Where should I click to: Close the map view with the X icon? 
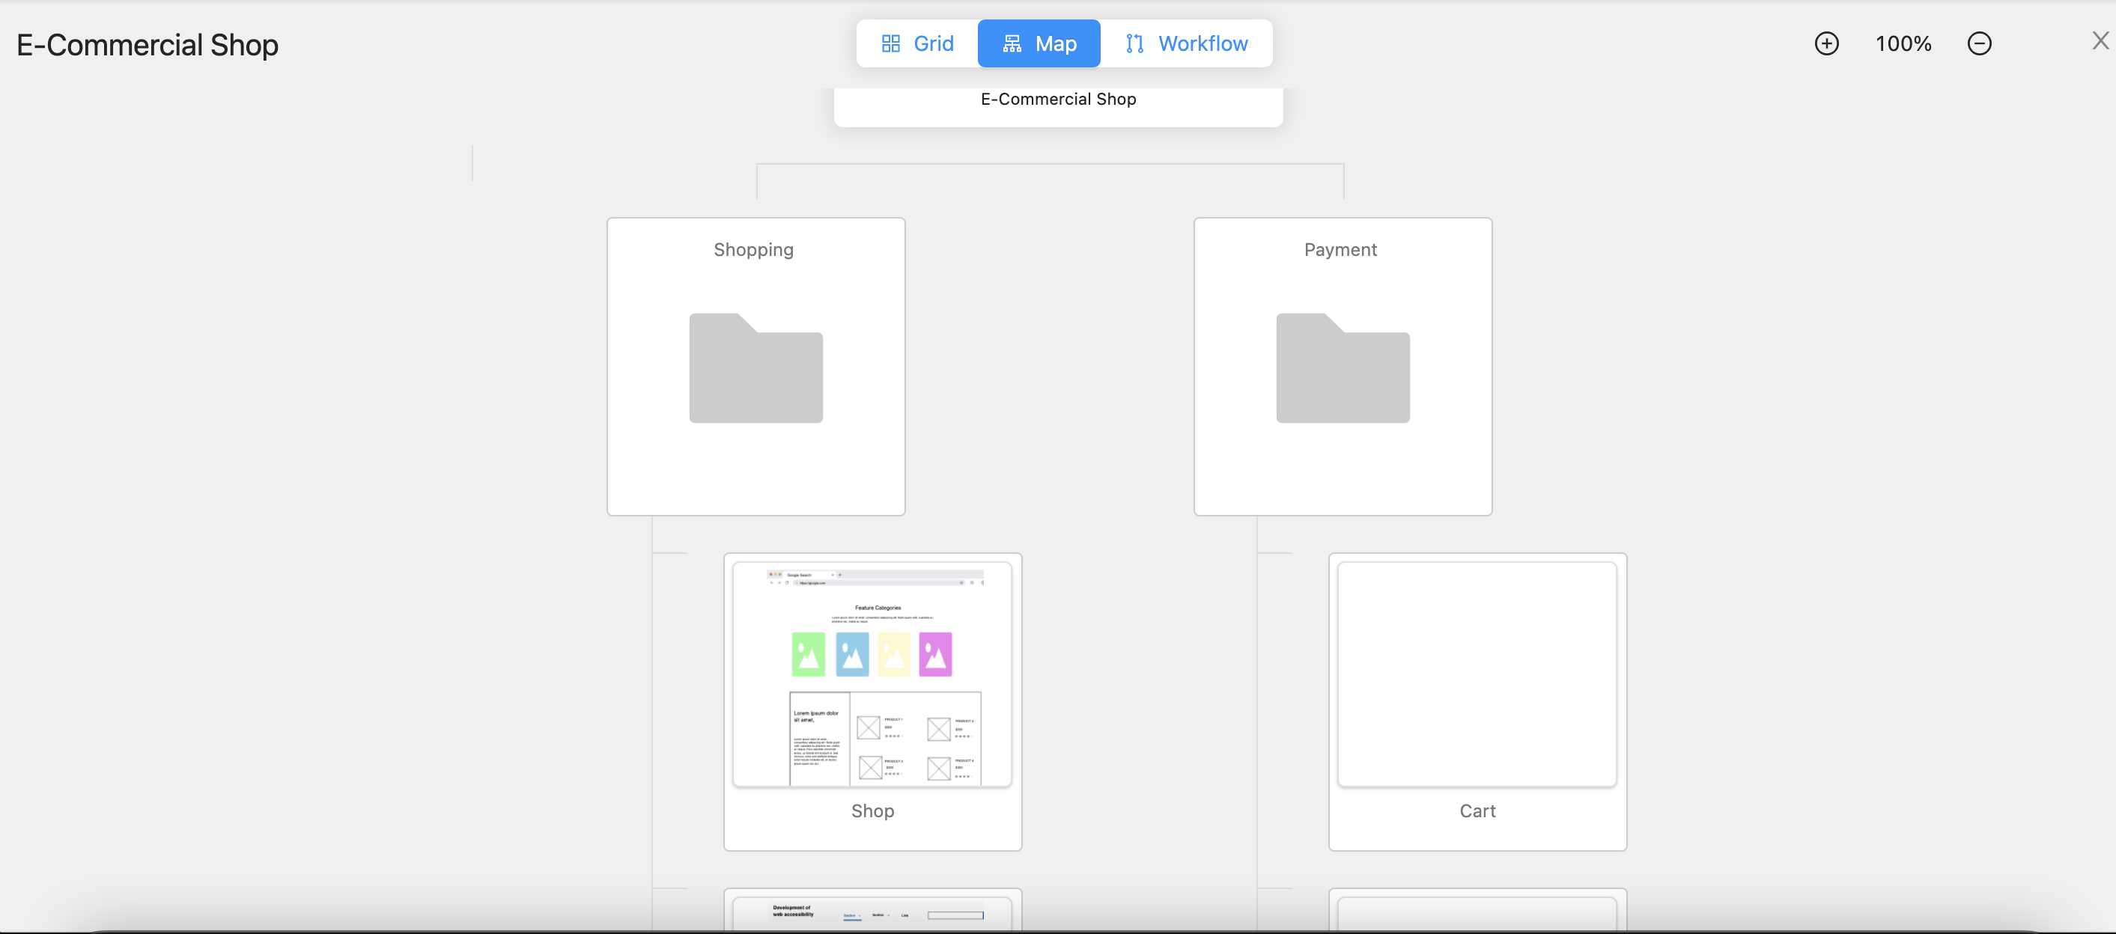point(2100,41)
